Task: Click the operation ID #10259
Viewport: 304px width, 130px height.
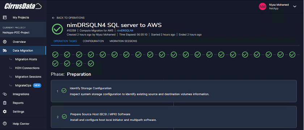Action: (71, 31)
